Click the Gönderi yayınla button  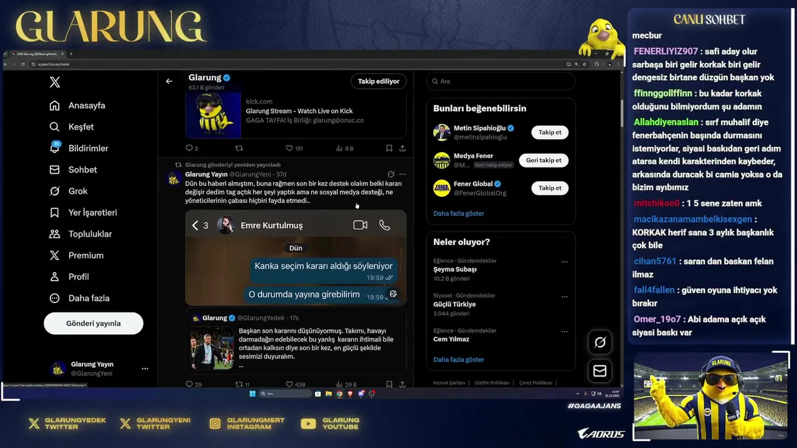[x=93, y=324]
